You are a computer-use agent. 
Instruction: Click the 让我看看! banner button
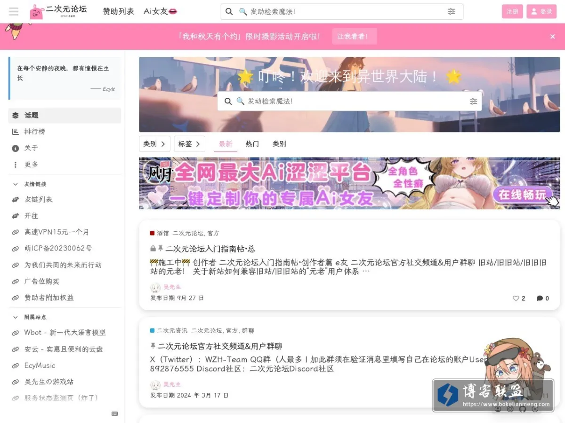point(355,36)
